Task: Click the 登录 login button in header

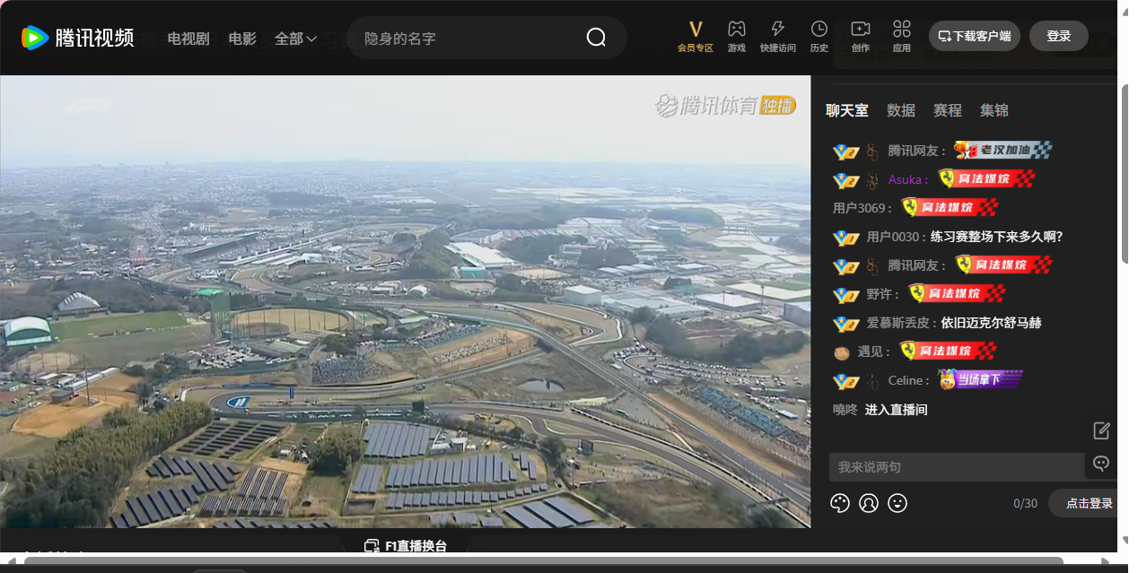Action: pos(1059,36)
